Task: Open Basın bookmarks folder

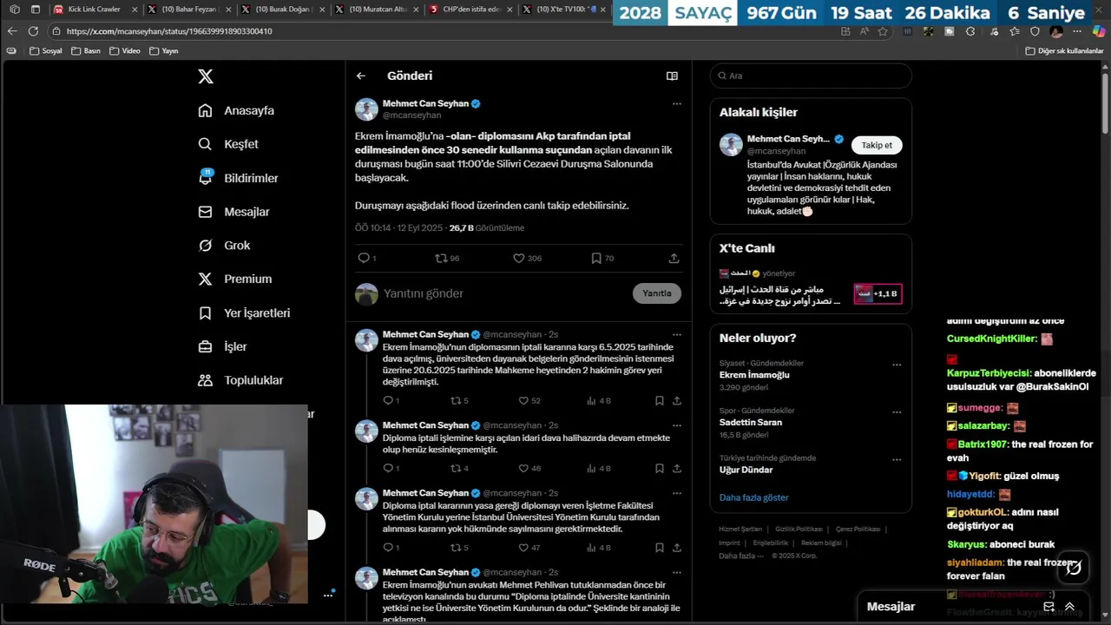Action: (x=85, y=50)
